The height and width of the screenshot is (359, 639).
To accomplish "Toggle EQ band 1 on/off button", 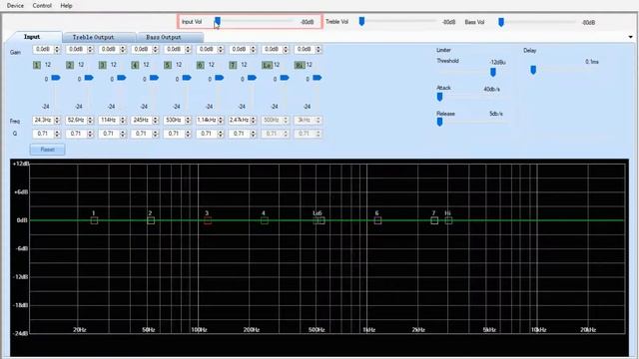I will 37,65.
